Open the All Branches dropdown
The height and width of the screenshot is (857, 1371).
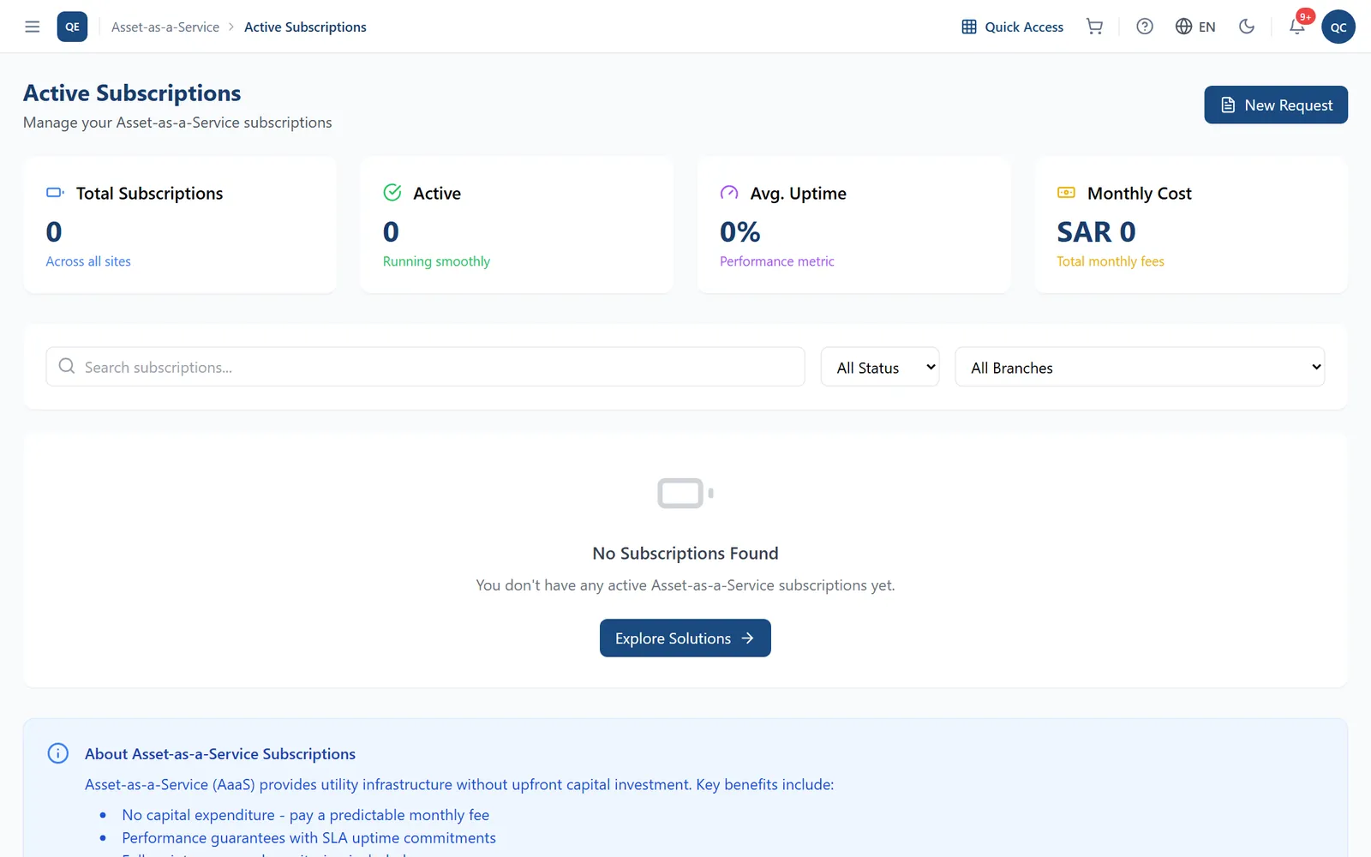click(1140, 367)
